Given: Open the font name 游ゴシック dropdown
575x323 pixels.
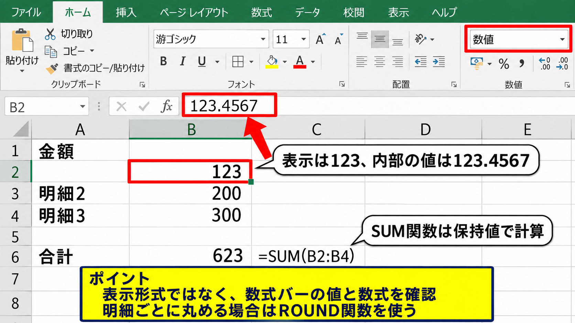Looking at the screenshot, I should point(263,39).
